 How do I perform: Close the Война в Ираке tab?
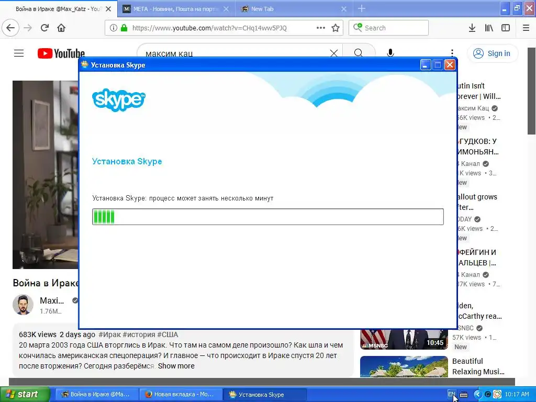pos(108,9)
